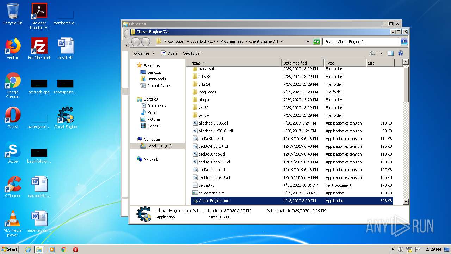
Task: Click the volume icon in system tray
Action: pos(401,249)
